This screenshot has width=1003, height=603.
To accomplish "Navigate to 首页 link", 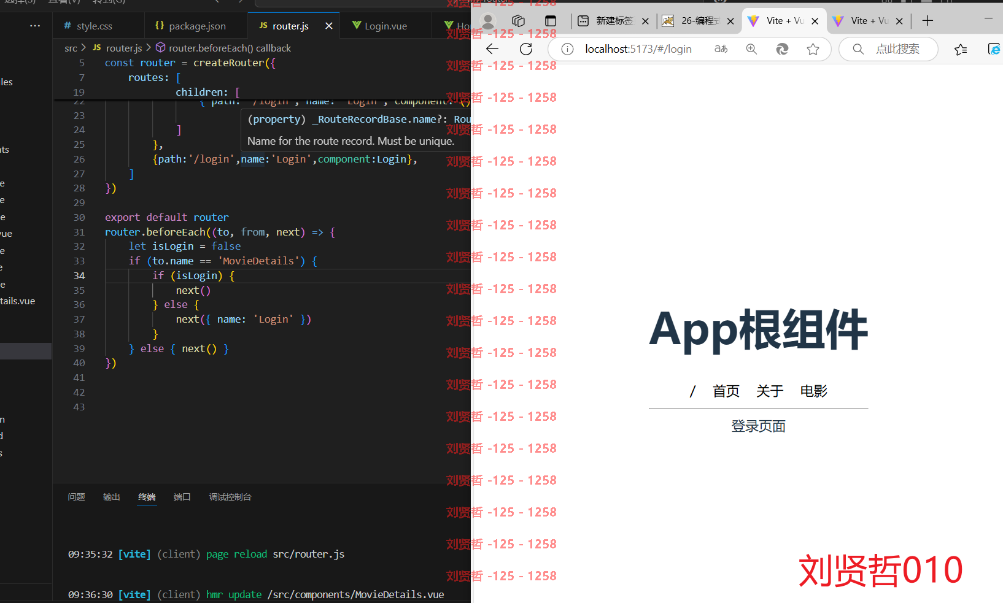I will (x=726, y=391).
